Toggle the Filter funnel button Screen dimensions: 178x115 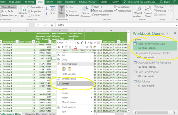coord(61,11)
